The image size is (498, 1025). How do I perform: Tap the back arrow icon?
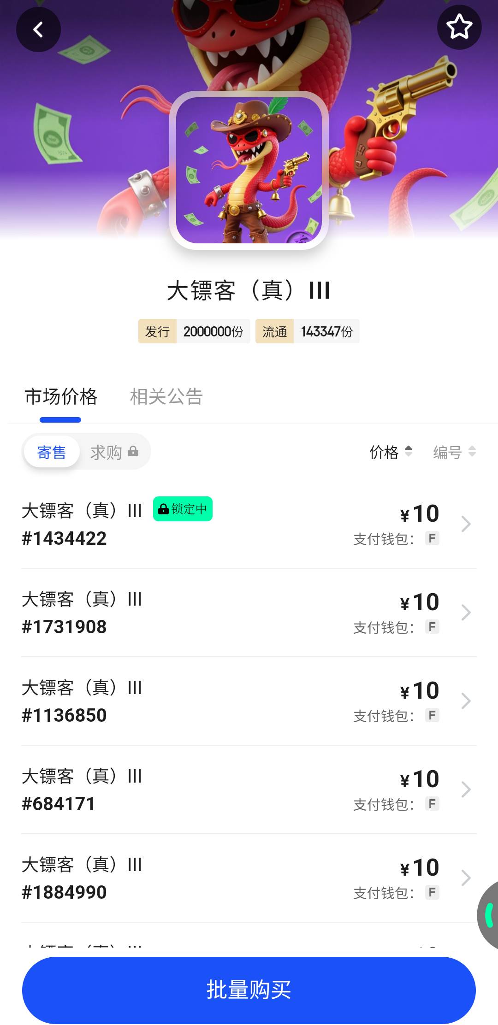click(x=38, y=30)
